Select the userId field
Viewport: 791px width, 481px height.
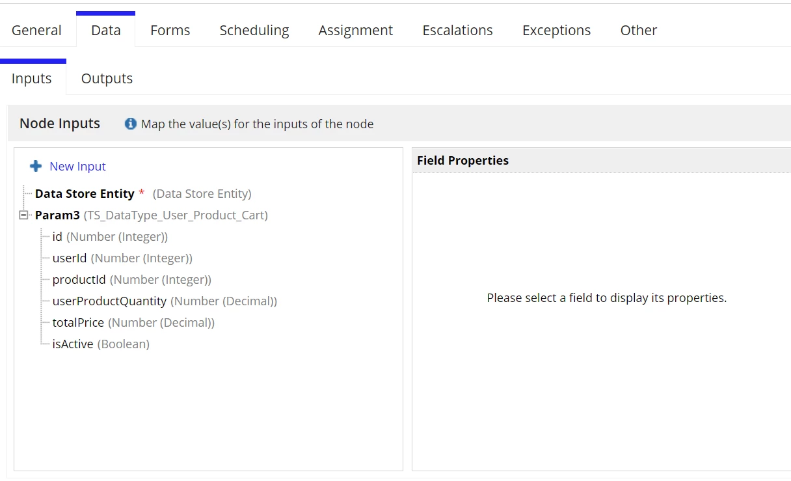(x=122, y=258)
